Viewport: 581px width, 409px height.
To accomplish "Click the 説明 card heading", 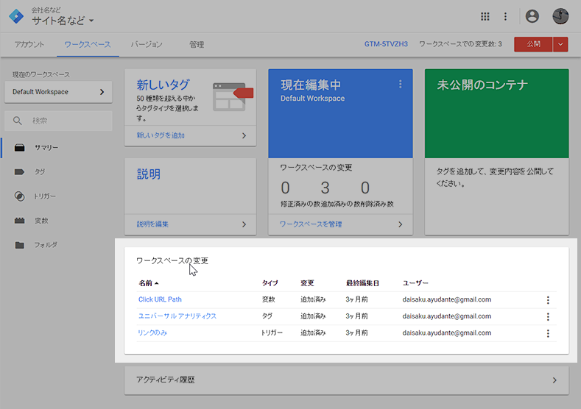I will 148,174.
